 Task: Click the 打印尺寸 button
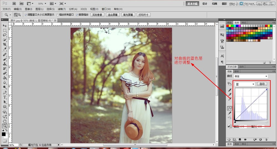point(143,15)
